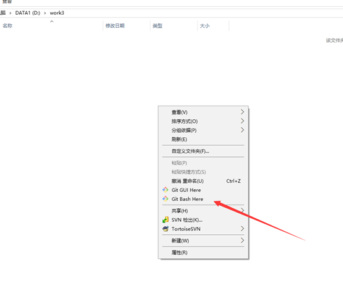This screenshot has width=343, height=288.
Task: Open the 排序方式(O) menu entry
Action: click(x=203, y=121)
